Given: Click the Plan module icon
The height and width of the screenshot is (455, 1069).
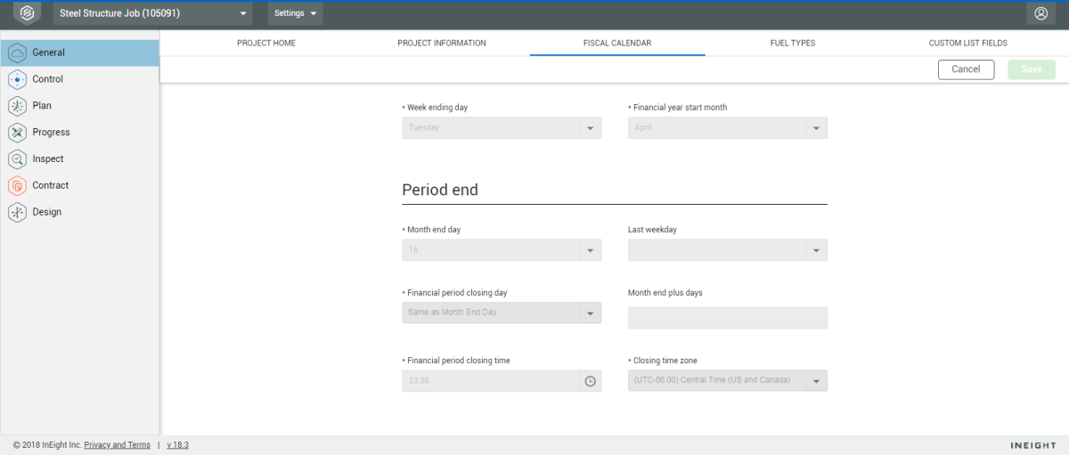Looking at the screenshot, I should pos(17,106).
